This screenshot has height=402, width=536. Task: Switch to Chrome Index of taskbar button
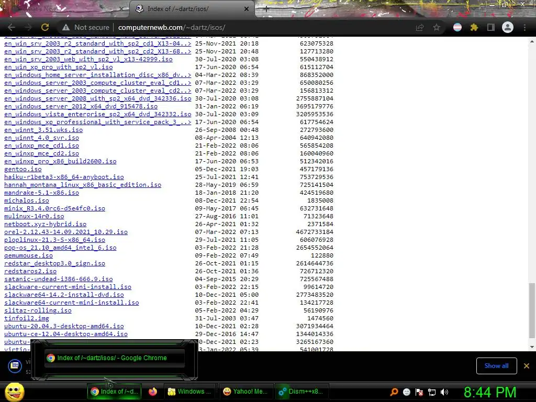point(114,392)
